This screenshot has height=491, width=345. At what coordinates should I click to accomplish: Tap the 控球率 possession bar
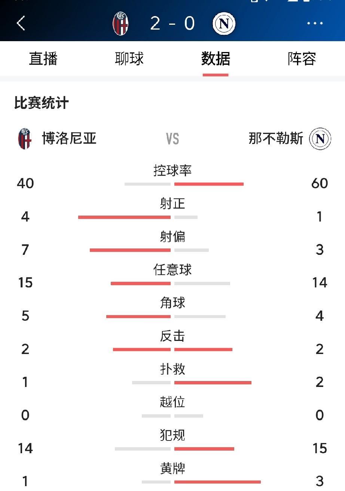pyautogui.click(x=184, y=184)
